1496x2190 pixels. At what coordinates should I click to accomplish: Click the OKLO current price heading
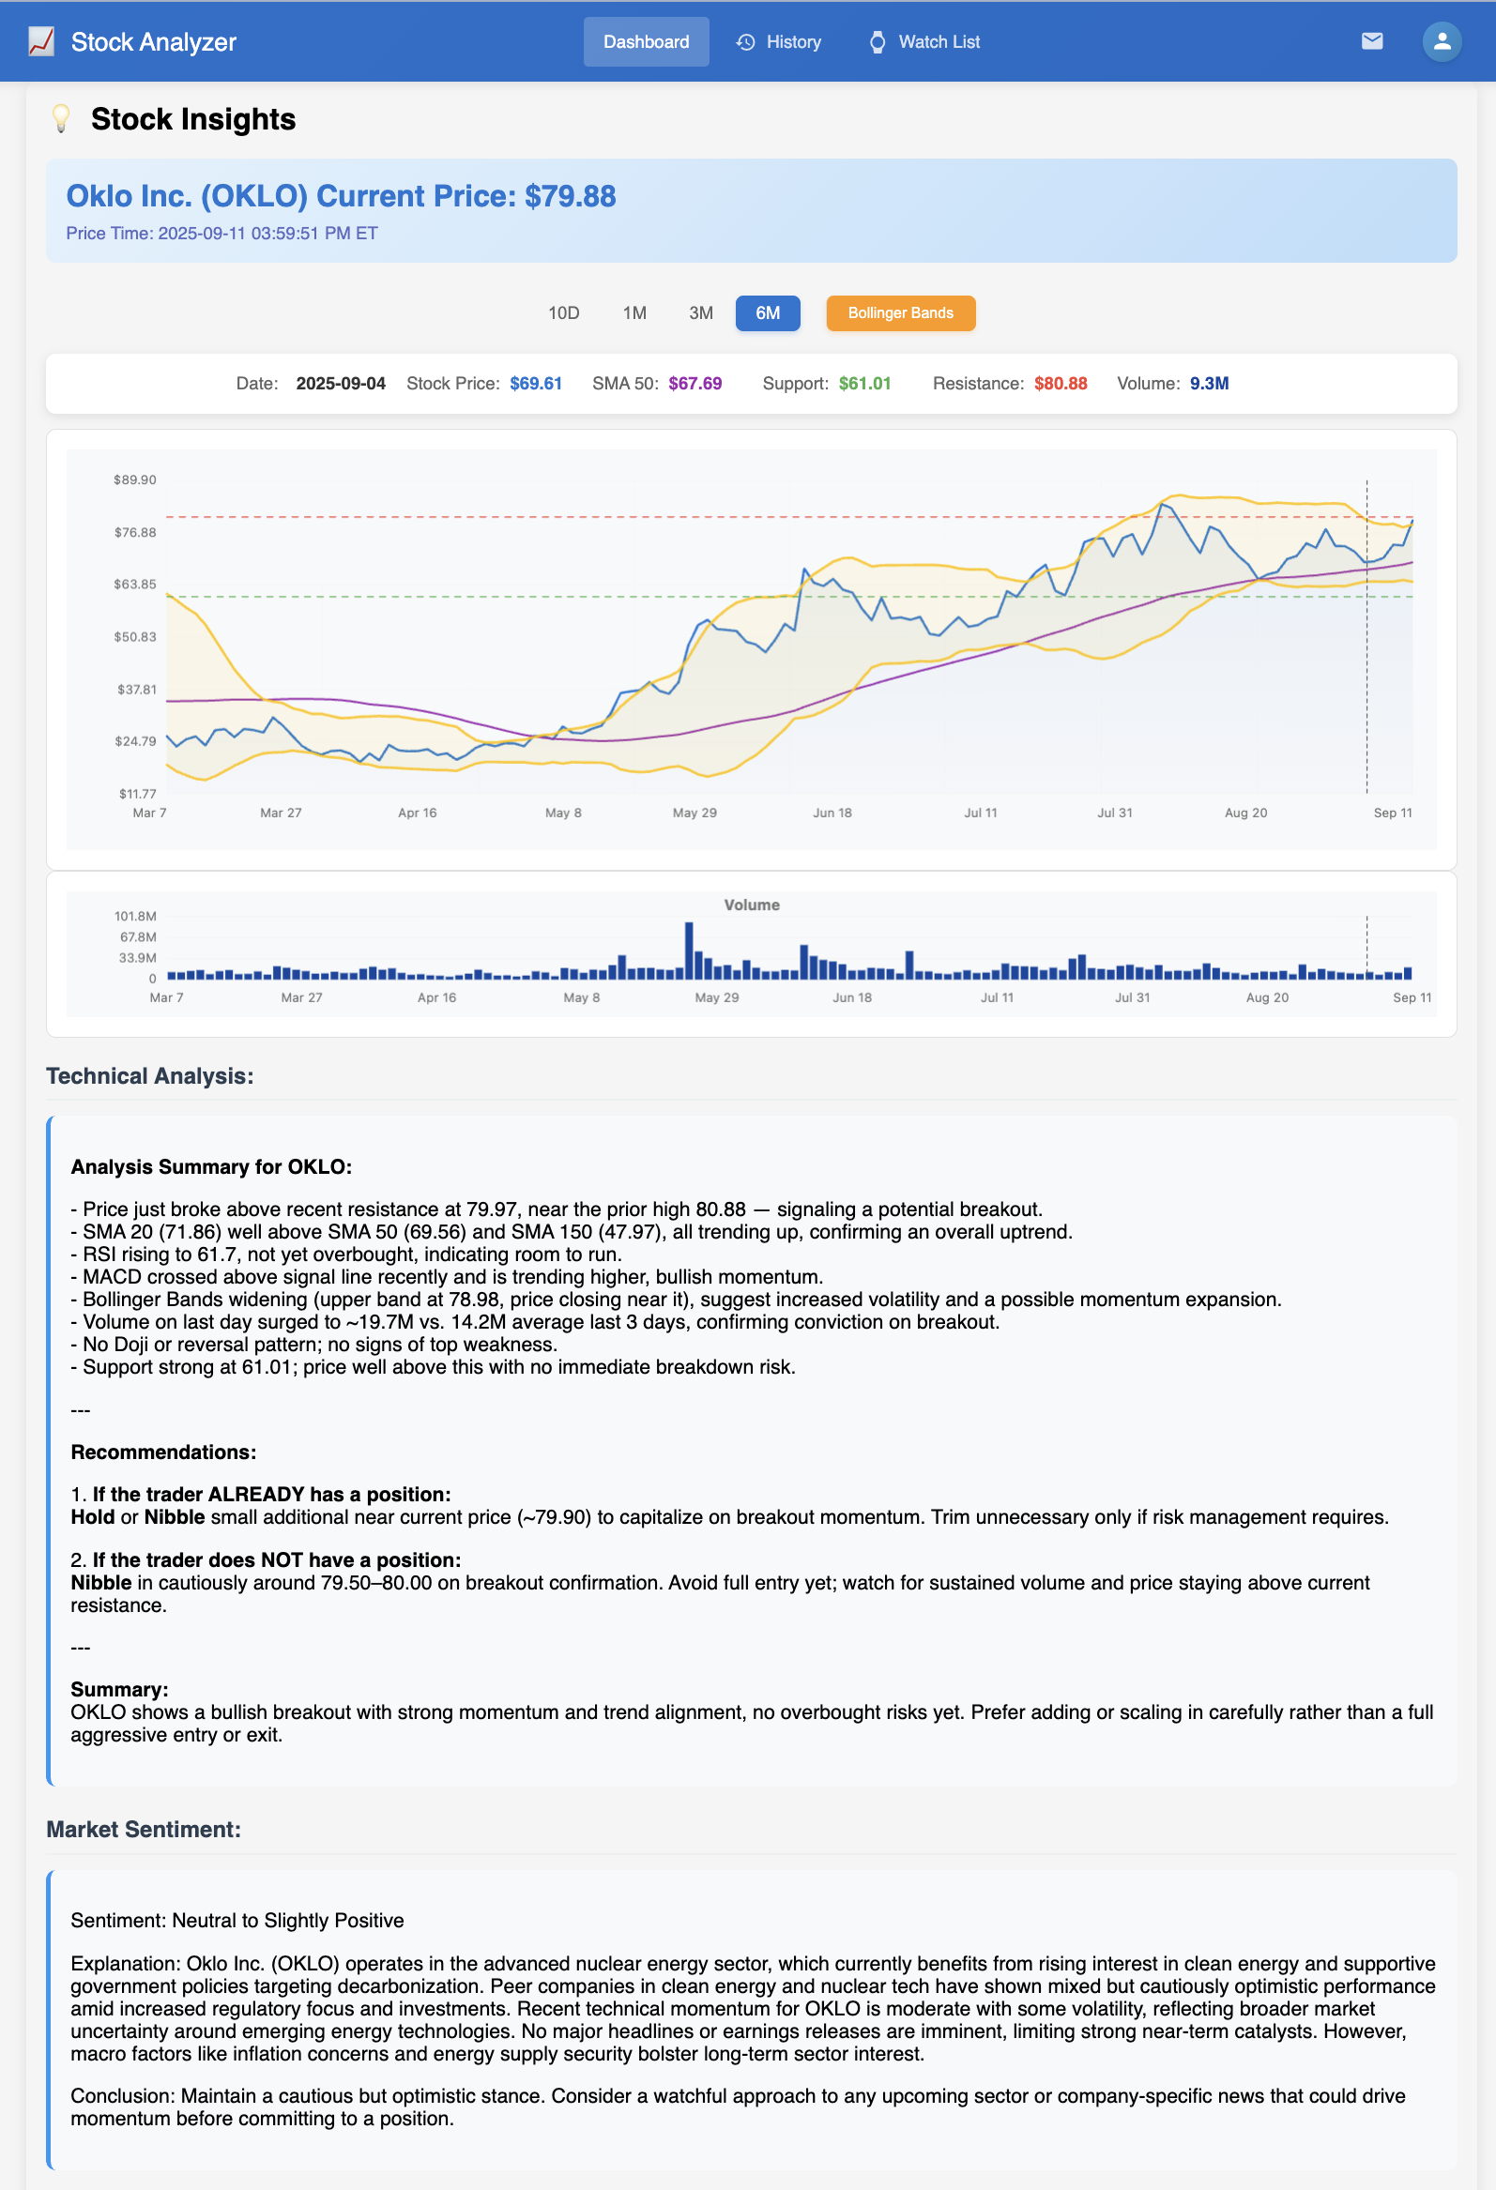point(341,196)
